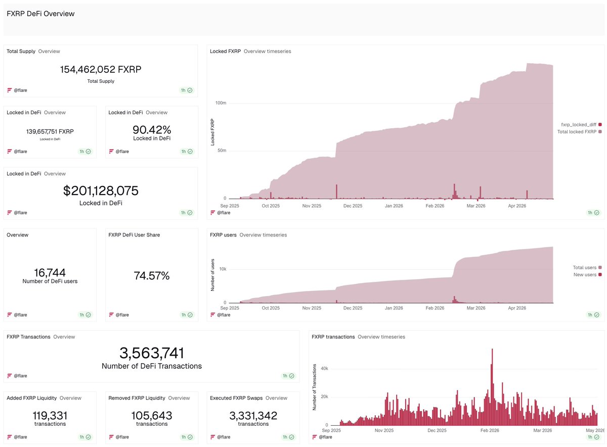Click the Flare logo under FXRP transactions chart
Image resolution: width=607 pixels, height=447 pixels.
click(x=314, y=437)
